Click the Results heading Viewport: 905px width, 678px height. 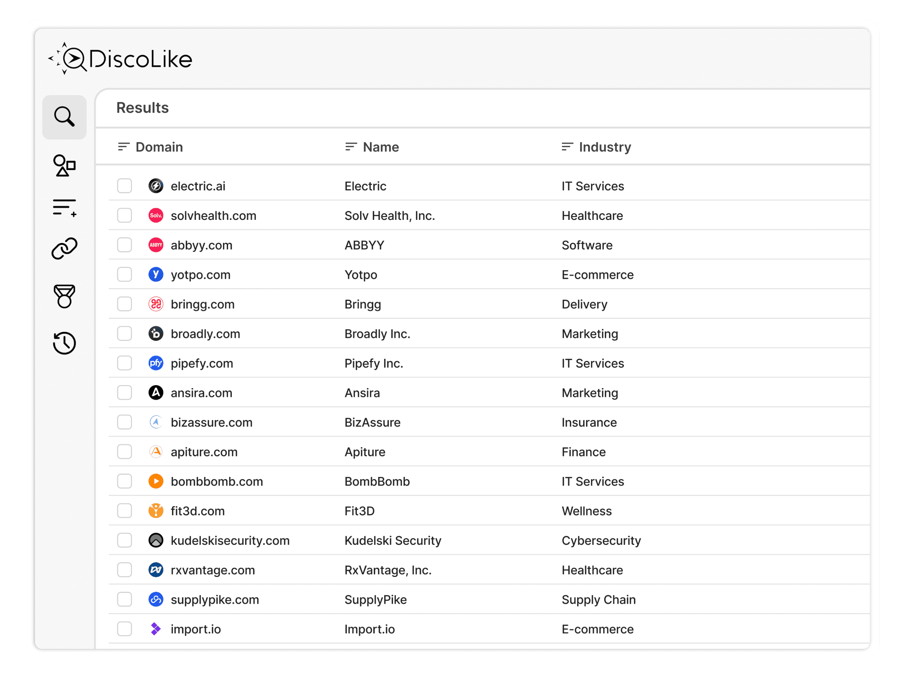click(x=142, y=108)
